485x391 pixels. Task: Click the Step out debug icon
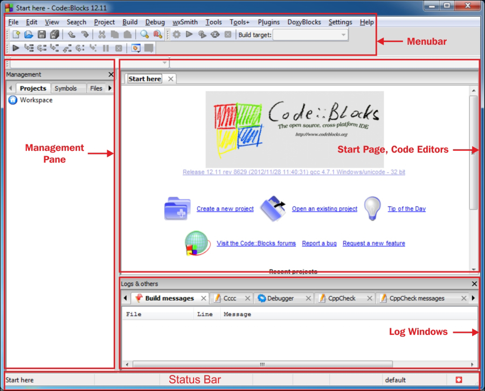click(x=67, y=48)
